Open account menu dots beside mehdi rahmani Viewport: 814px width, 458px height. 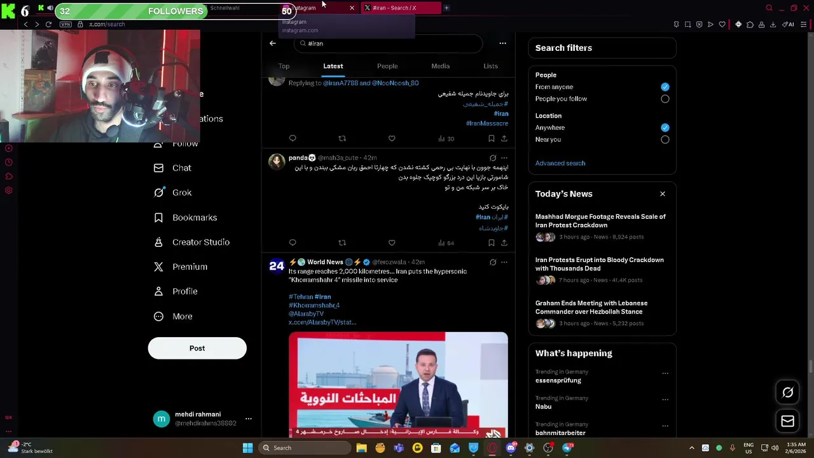coord(249,419)
